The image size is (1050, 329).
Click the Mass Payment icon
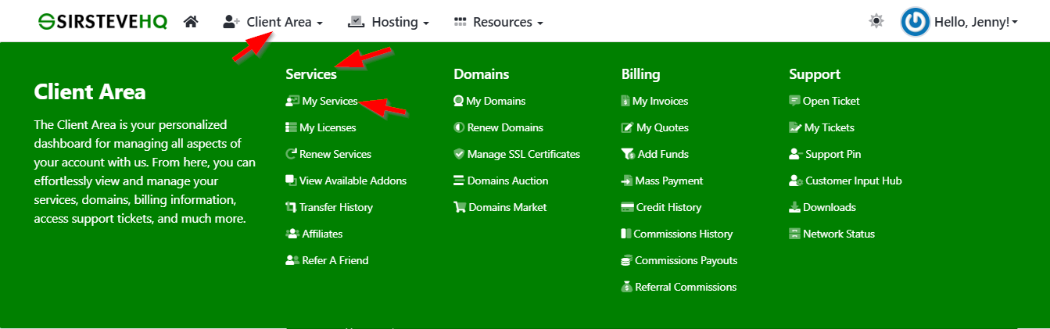pos(627,181)
